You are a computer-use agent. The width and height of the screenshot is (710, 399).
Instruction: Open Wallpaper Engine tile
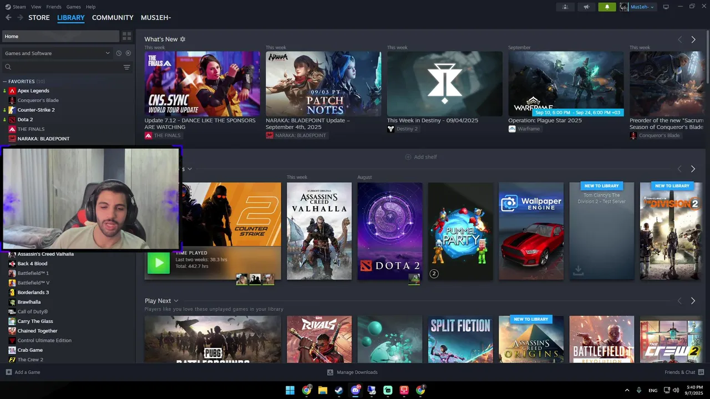pos(531,231)
